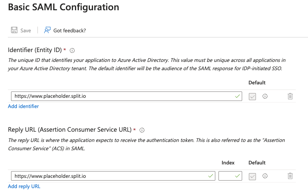Open the Got feedback? link

click(x=69, y=30)
